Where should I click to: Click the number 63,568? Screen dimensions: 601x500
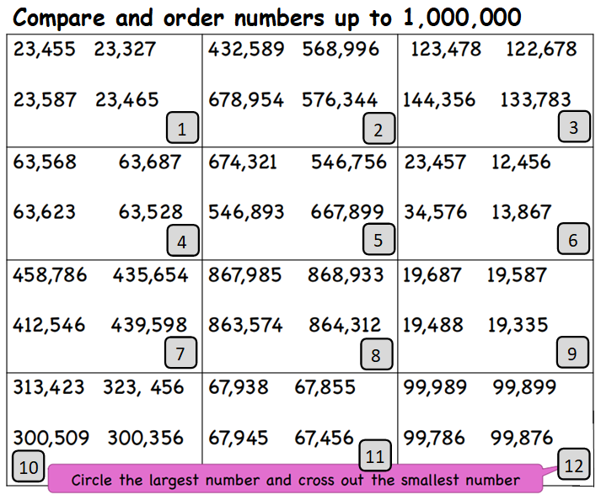pos(45,162)
